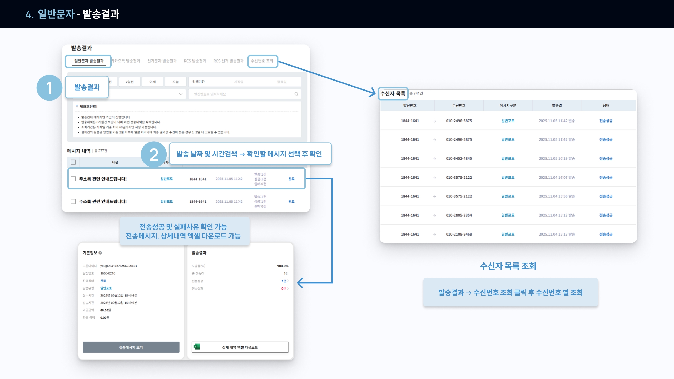Click 완료 status link in first message row
The height and width of the screenshot is (379, 674).
click(x=291, y=179)
